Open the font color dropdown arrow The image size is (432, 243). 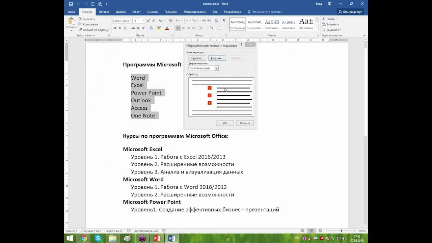pos(171,28)
